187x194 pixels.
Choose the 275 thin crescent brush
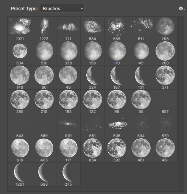click(69, 174)
